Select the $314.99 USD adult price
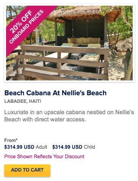Image resolution: width=138 pixels, height=181 pixels. point(19,147)
